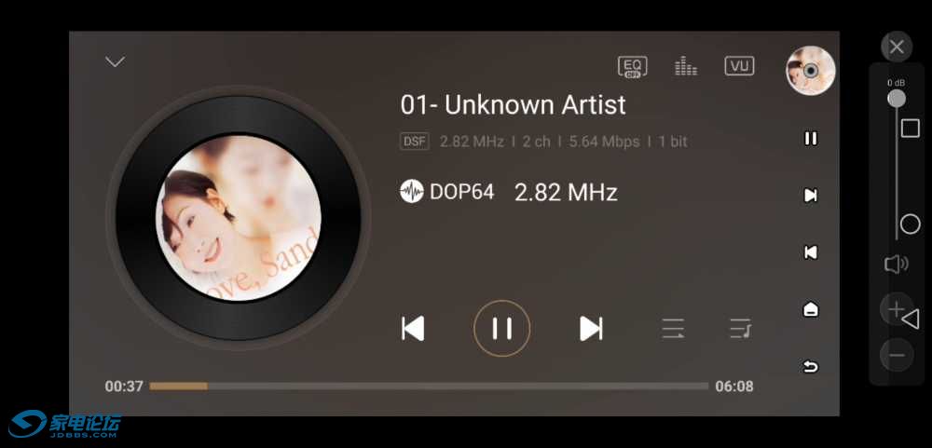Collapse player with the down chevron
932x448 pixels.
115,61
